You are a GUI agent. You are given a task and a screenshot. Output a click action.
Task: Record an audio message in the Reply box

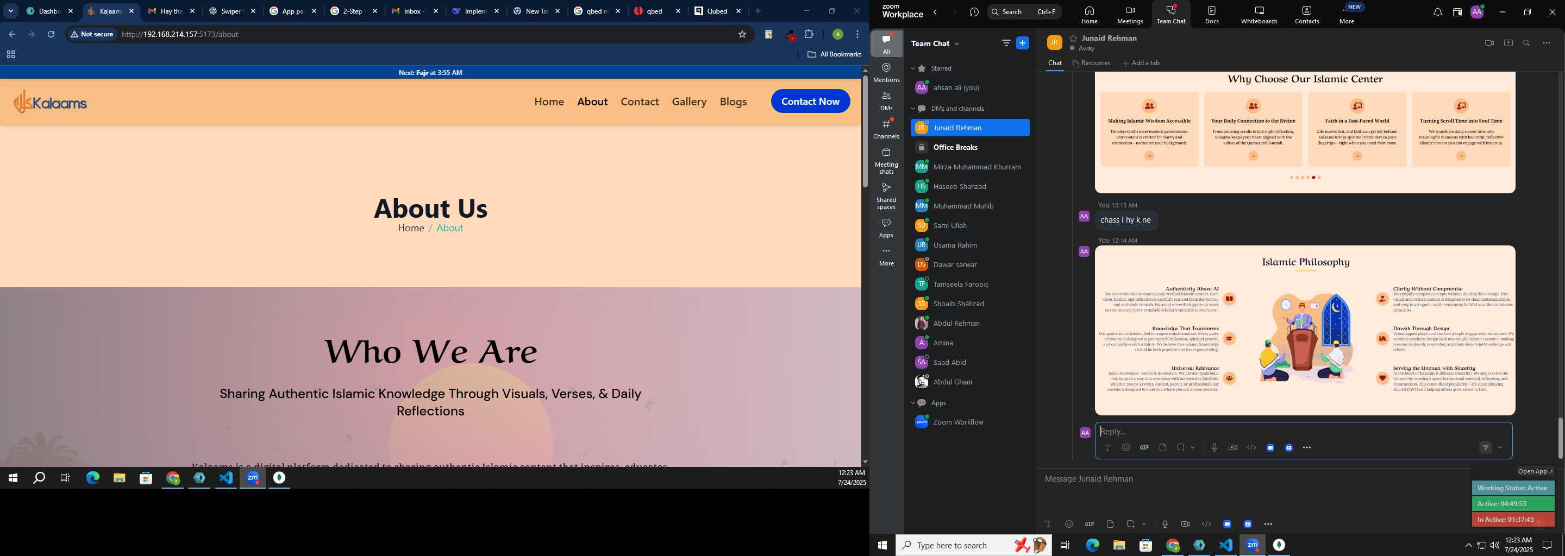click(1214, 448)
